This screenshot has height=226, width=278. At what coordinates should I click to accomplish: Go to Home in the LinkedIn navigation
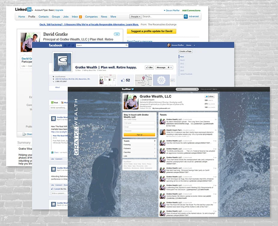pos(22,17)
